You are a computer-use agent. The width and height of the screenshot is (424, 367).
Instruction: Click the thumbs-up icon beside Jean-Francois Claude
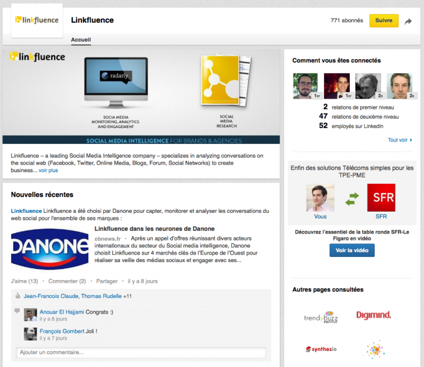[18, 296]
